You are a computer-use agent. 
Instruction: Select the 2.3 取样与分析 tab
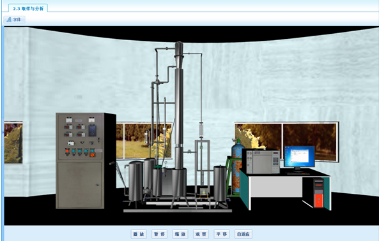pyautogui.click(x=28, y=8)
